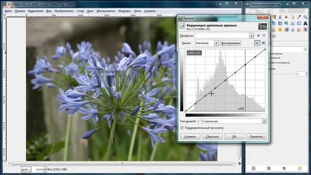Viewport: 311px width, 175px height.
Task: Confirm curves with the OK button
Action: coord(234,137)
